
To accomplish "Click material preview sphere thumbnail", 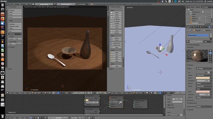I will 197,56.
